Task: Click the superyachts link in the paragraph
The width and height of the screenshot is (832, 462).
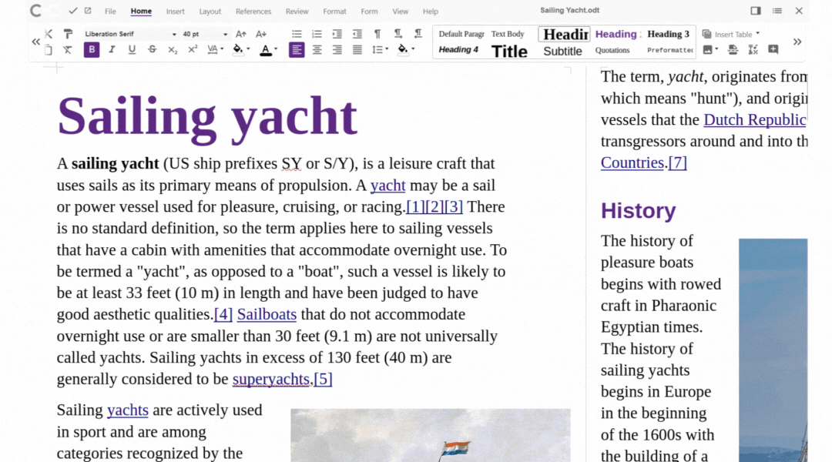Action: pos(271,379)
